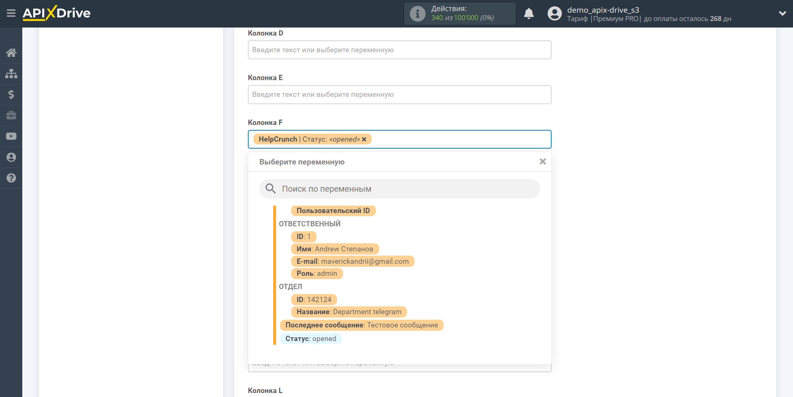Select variable Название: Department telegram
Screen dimensions: 793x397
coord(349,312)
